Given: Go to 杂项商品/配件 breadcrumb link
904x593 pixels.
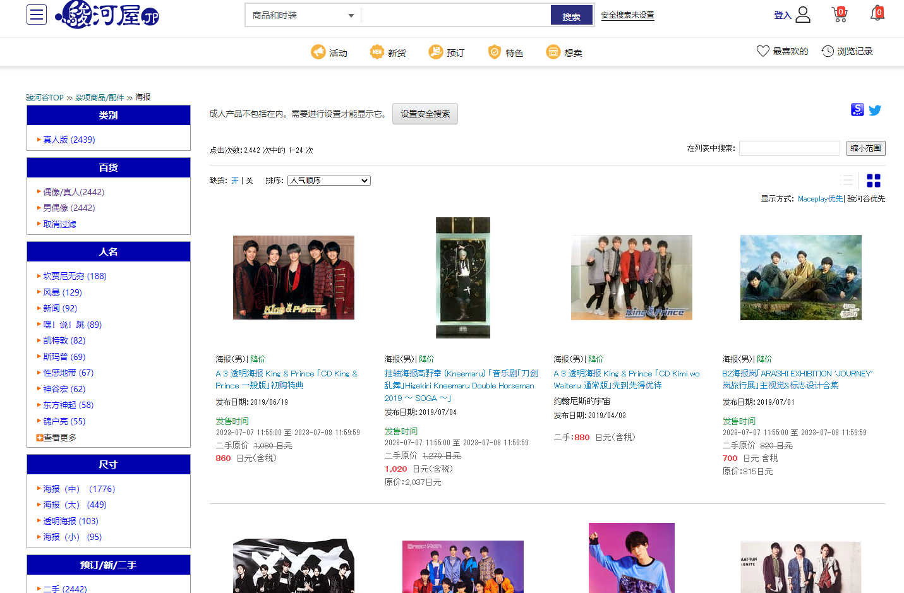Looking at the screenshot, I should click(x=100, y=98).
